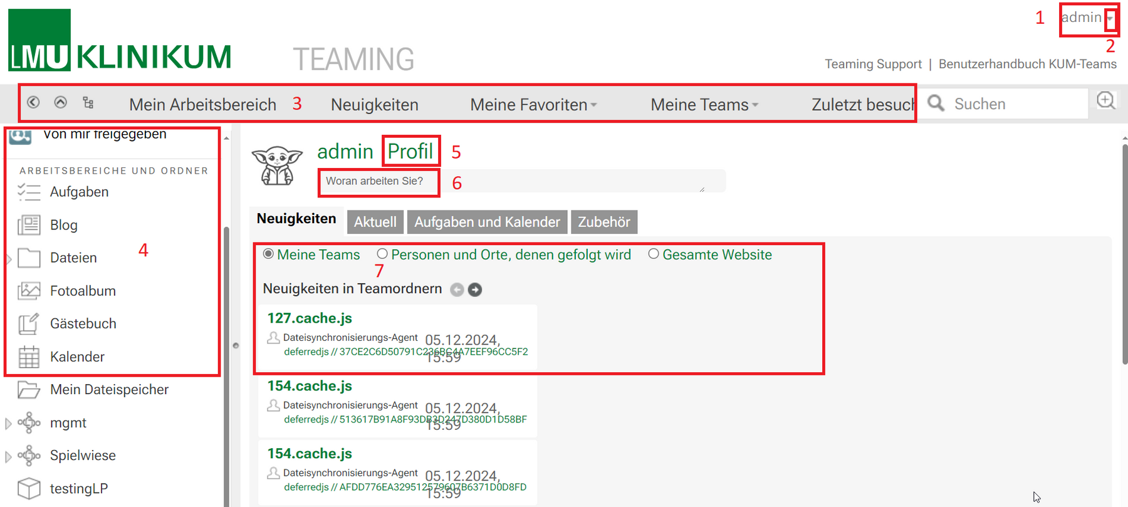Open Kalender in the sidebar

tap(77, 357)
